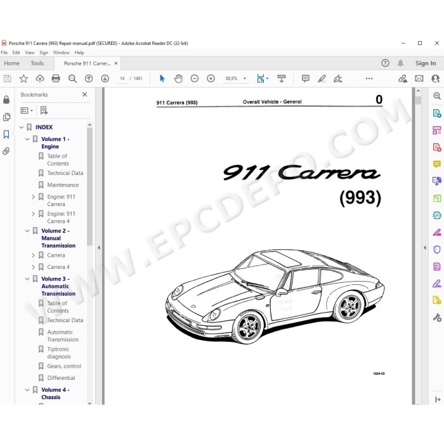The width and height of the screenshot is (444, 444).
Task: Close the Porsche 911 document tab
Action: tap(116, 63)
